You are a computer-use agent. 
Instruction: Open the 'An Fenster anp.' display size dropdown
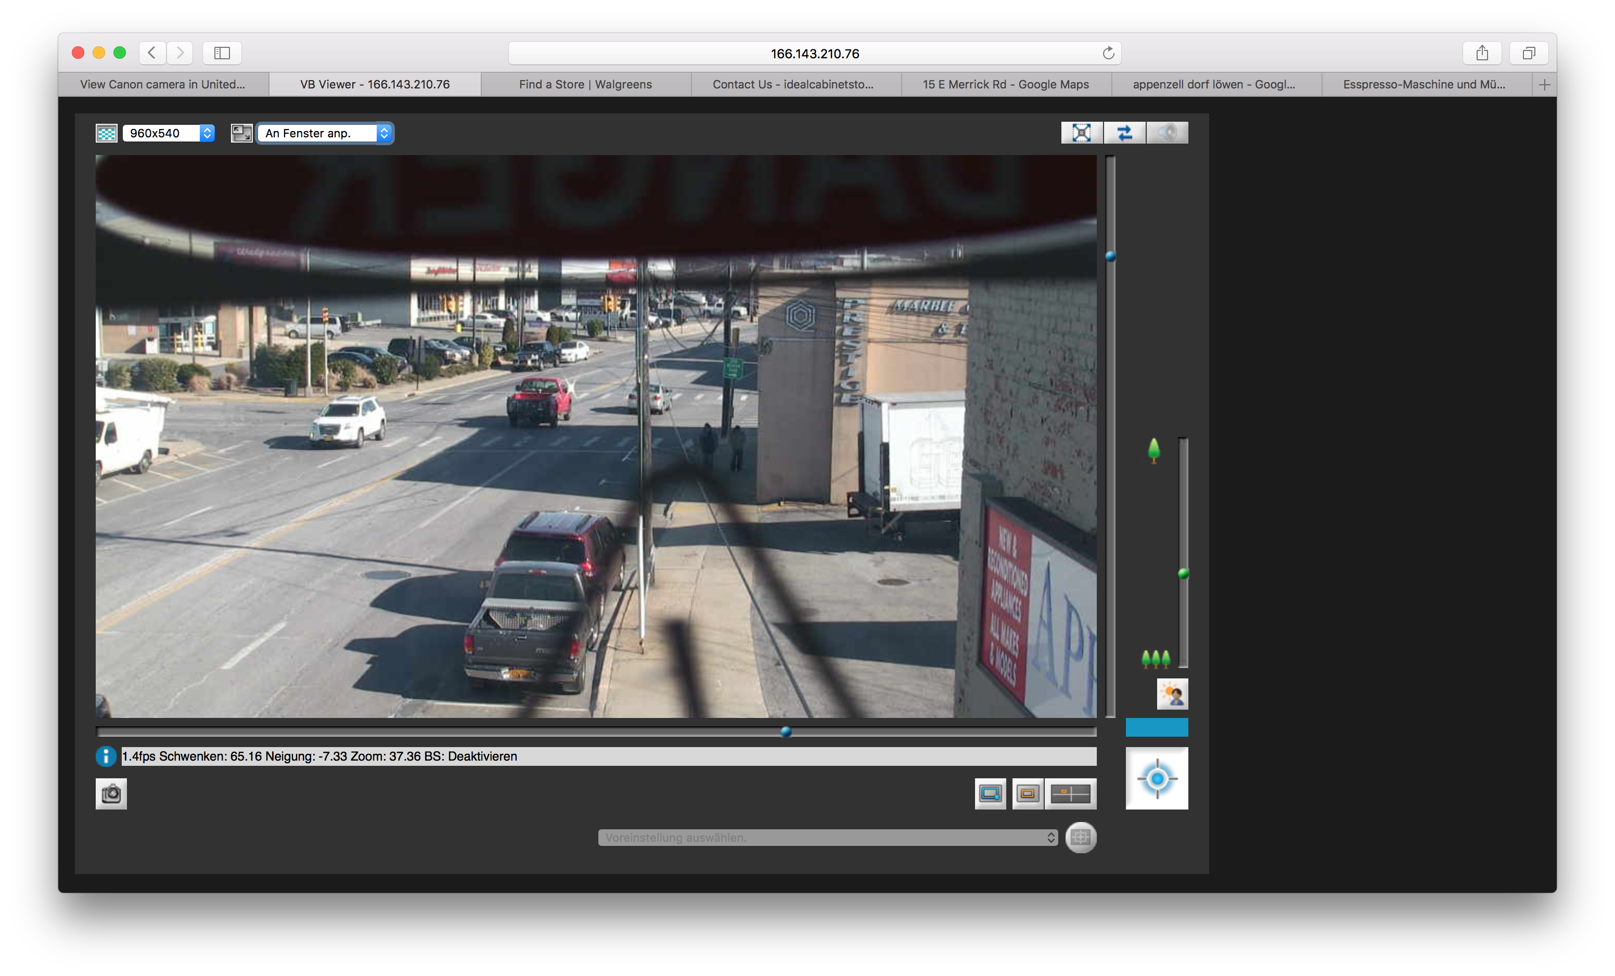click(x=325, y=133)
